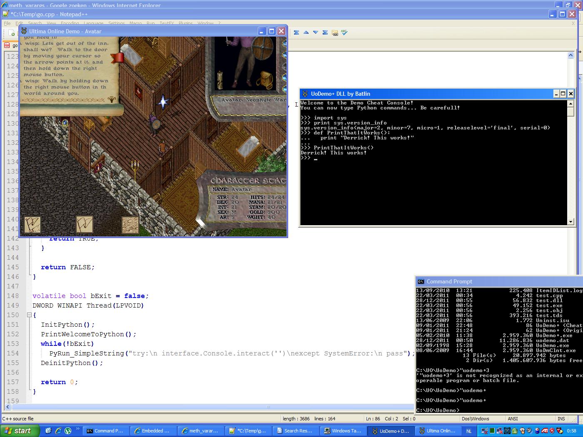This screenshot has width=583, height=437.
Task: Switch to Windows Task Manager taskbar button
Action: [343, 431]
